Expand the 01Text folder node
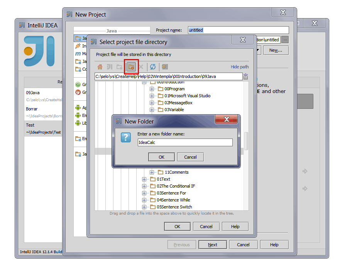This screenshot has width=340, height=264. tap(144, 179)
